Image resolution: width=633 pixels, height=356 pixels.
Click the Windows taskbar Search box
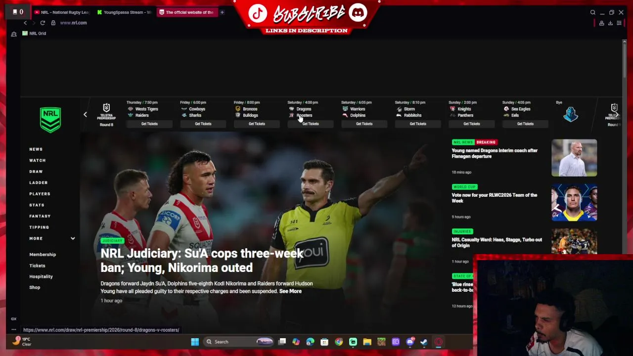coord(238,342)
